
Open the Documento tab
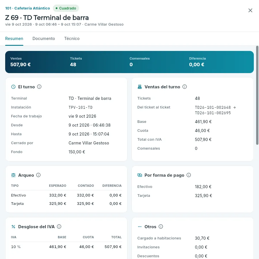tap(44, 39)
